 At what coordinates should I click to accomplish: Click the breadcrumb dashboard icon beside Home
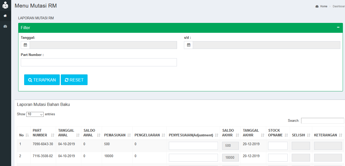pyautogui.click(x=317, y=6)
